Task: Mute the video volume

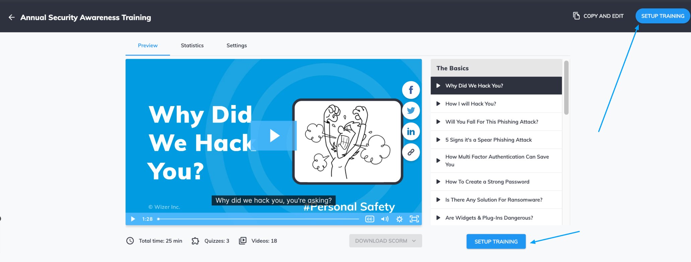Action: pos(385,219)
